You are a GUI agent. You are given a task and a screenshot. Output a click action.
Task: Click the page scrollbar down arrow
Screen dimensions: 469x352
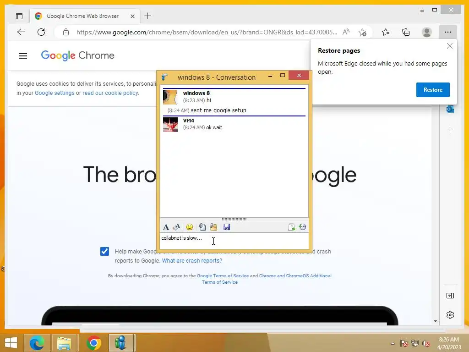point(435,321)
